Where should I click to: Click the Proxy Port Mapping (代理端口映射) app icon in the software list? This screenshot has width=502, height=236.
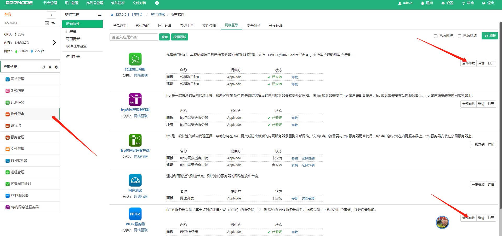point(135,59)
